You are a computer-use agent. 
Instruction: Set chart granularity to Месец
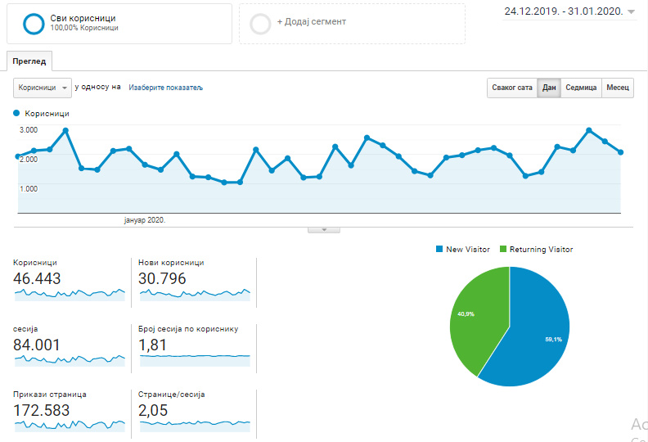click(x=618, y=88)
